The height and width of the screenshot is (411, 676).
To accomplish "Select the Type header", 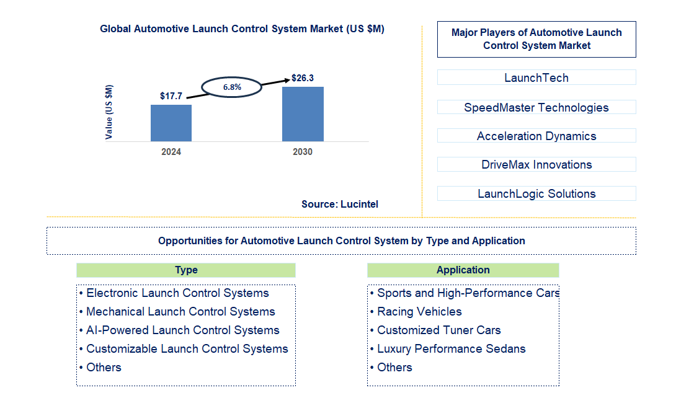I will [x=185, y=270].
